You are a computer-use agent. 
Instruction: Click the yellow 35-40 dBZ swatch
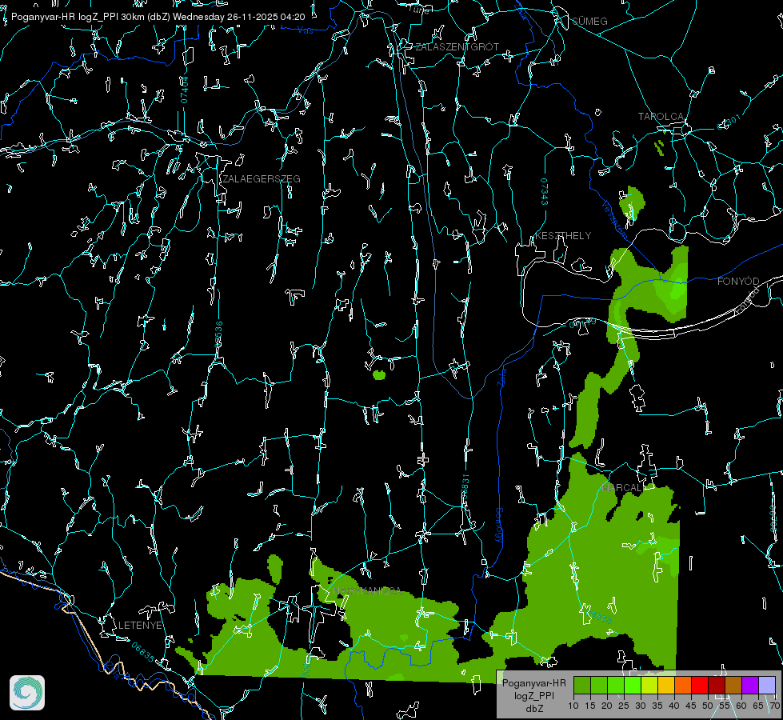(666, 686)
